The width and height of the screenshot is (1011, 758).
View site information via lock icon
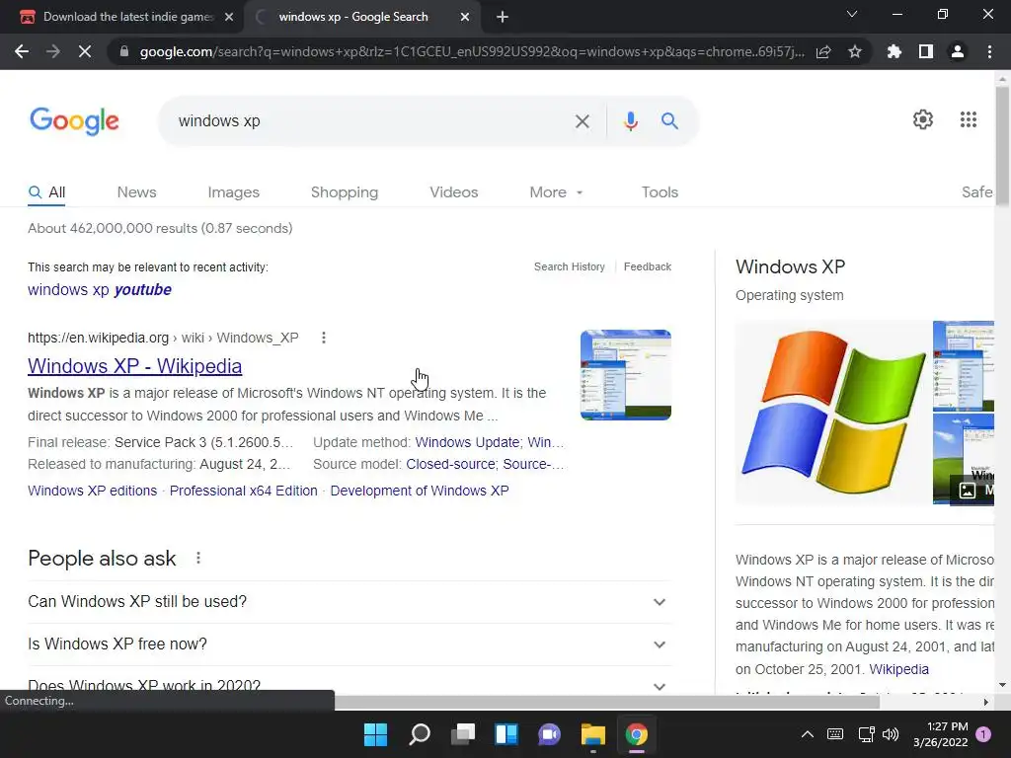pos(124,51)
